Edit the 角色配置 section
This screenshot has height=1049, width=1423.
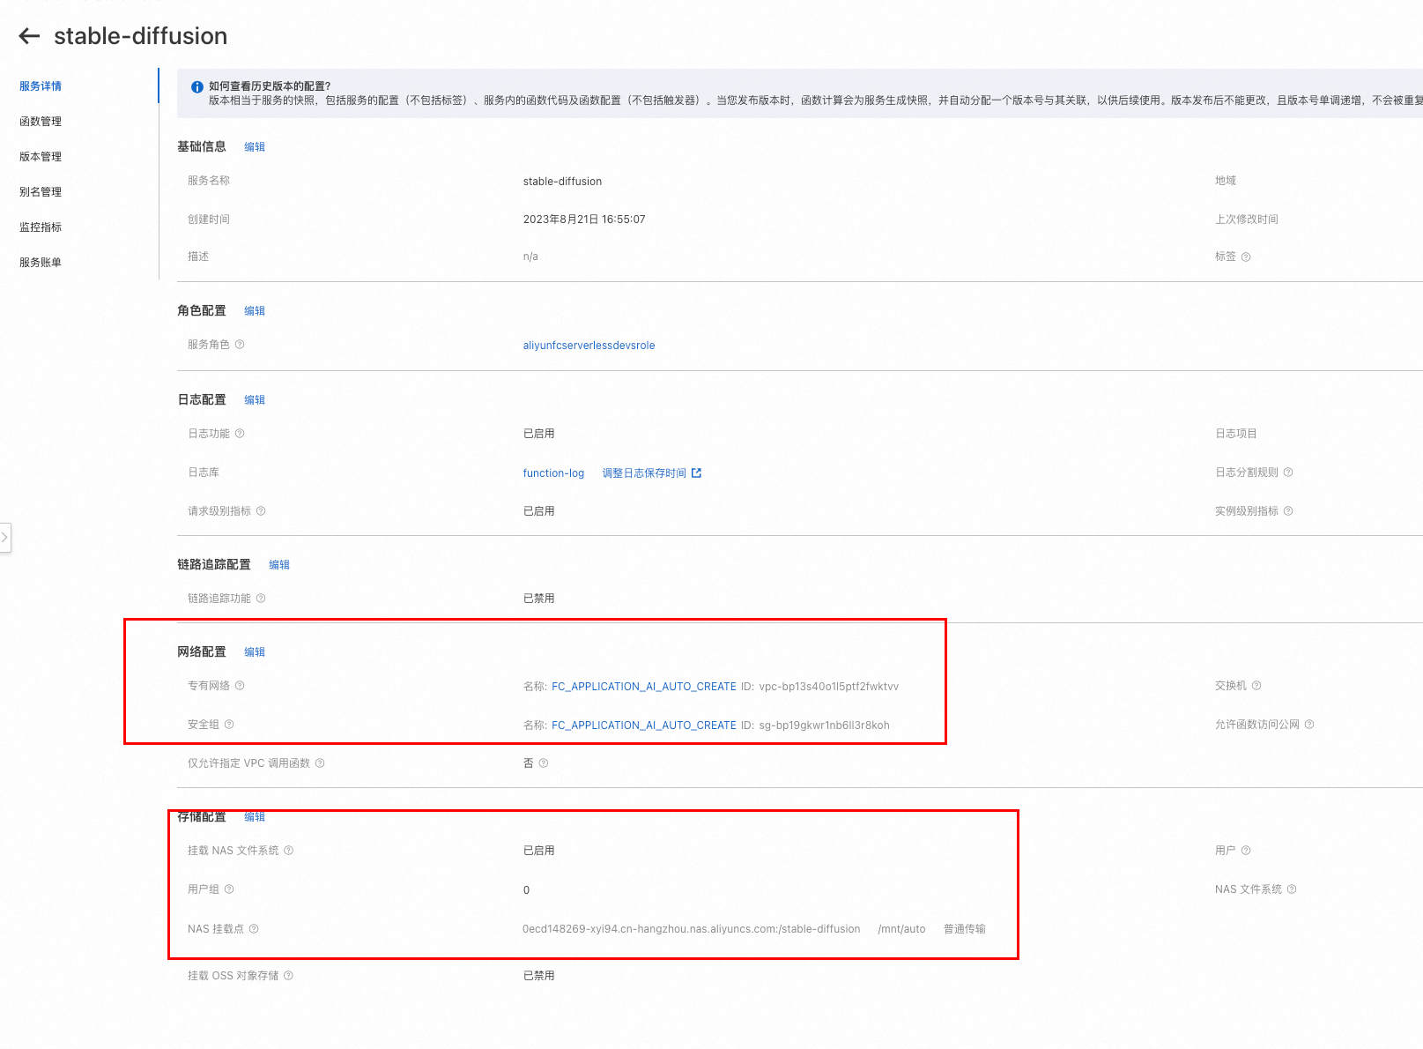(x=255, y=311)
